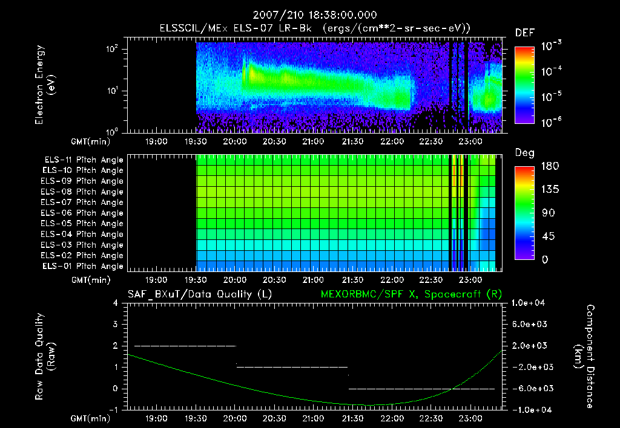Click the ELS-09 Pitch Angle row label
620x428 pixels.
click(82, 181)
